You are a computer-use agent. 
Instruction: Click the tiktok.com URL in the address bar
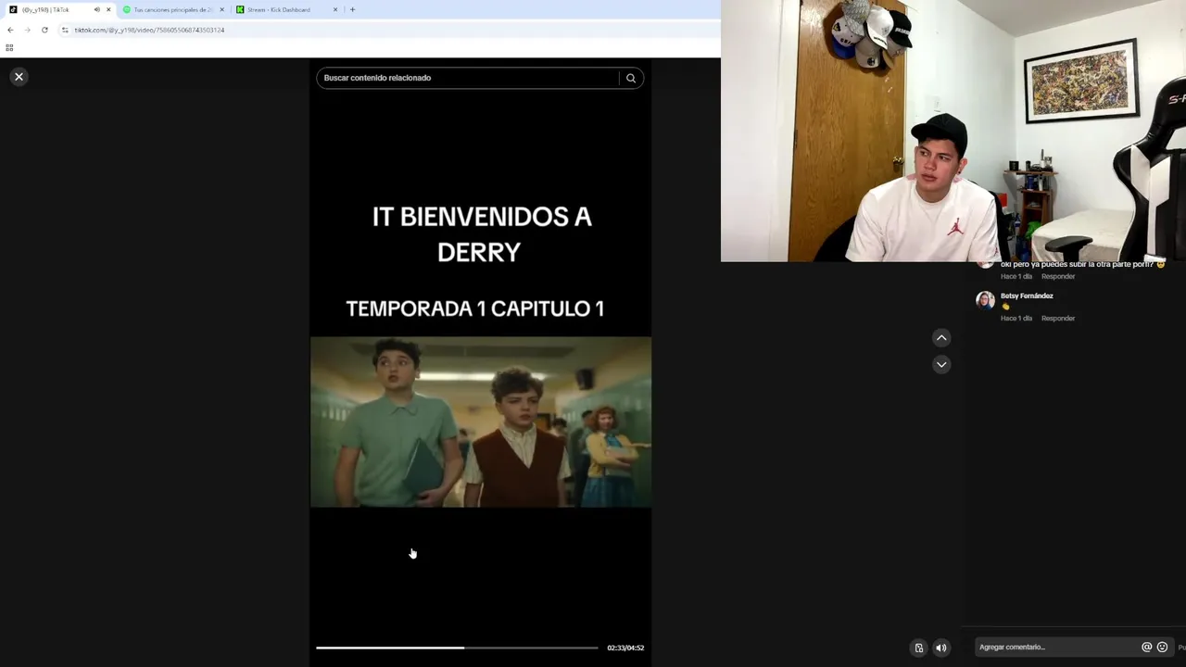click(149, 30)
